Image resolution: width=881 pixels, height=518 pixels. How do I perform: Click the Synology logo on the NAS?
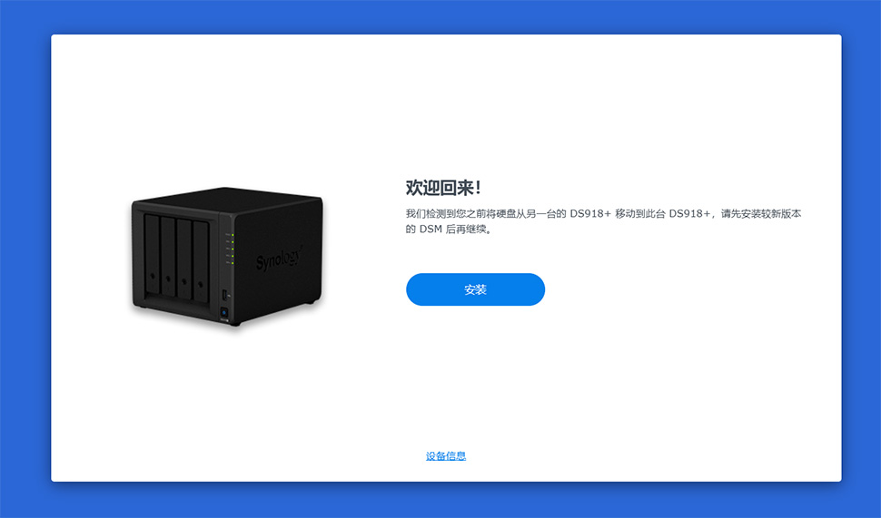(279, 259)
